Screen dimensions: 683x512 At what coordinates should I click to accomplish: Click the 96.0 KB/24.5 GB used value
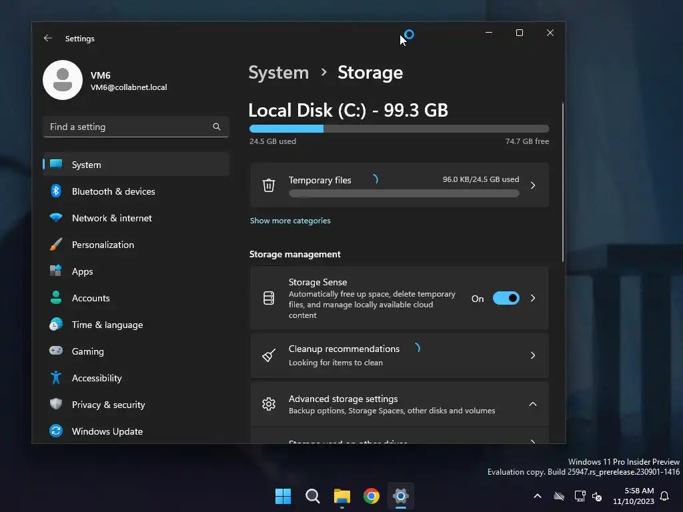coord(481,179)
